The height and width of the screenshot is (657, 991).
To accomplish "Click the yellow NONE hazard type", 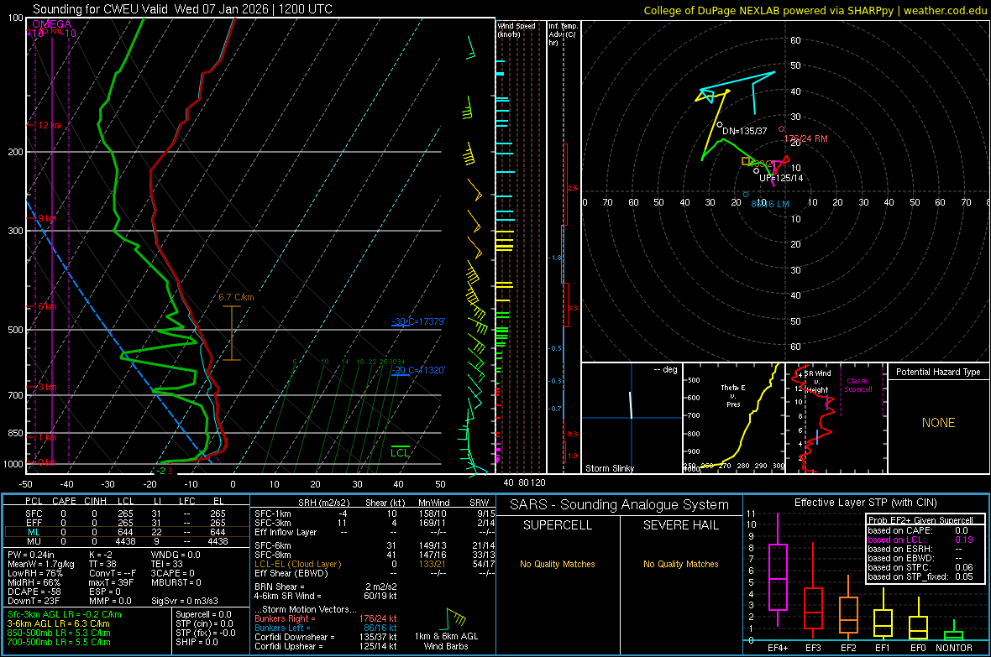I will [938, 423].
